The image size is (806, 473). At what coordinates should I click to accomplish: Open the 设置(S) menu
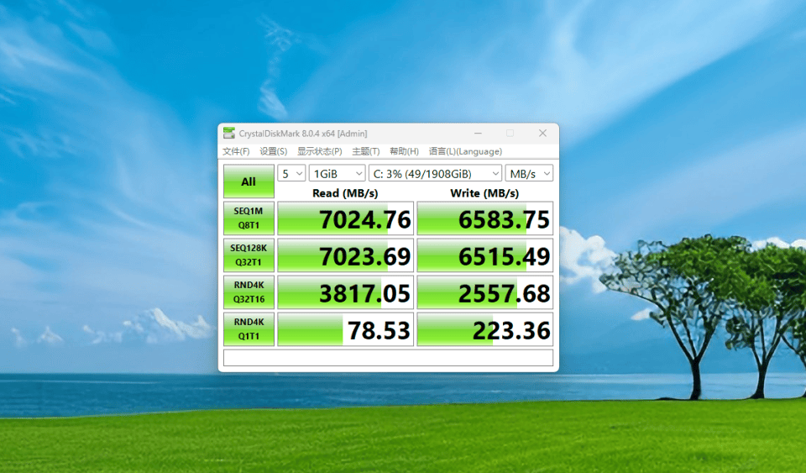(x=274, y=151)
